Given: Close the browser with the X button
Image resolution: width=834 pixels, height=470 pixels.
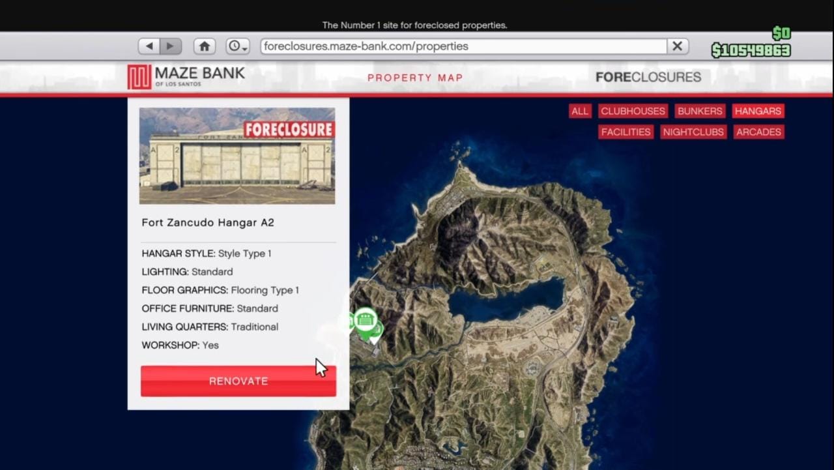Looking at the screenshot, I should (x=678, y=46).
